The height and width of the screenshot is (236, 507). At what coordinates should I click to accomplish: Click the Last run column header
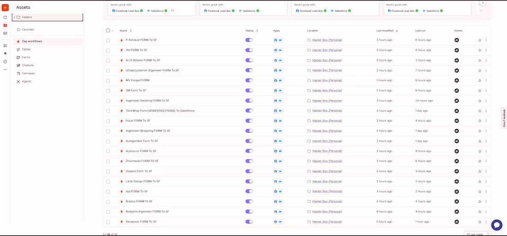tap(420, 31)
